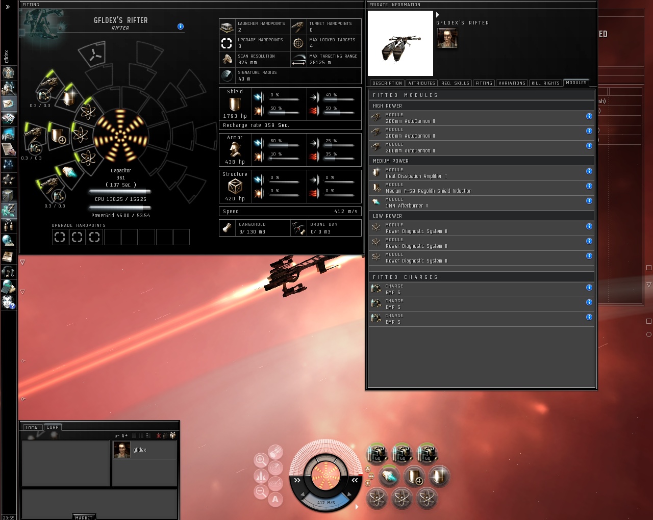
Task: Open the Fitting tab in ship info
Action: point(484,83)
